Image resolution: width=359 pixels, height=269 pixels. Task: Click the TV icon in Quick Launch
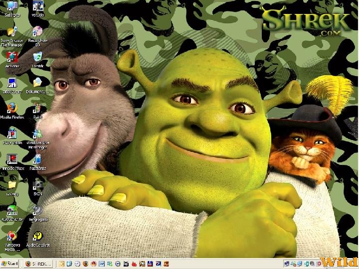[126, 264]
